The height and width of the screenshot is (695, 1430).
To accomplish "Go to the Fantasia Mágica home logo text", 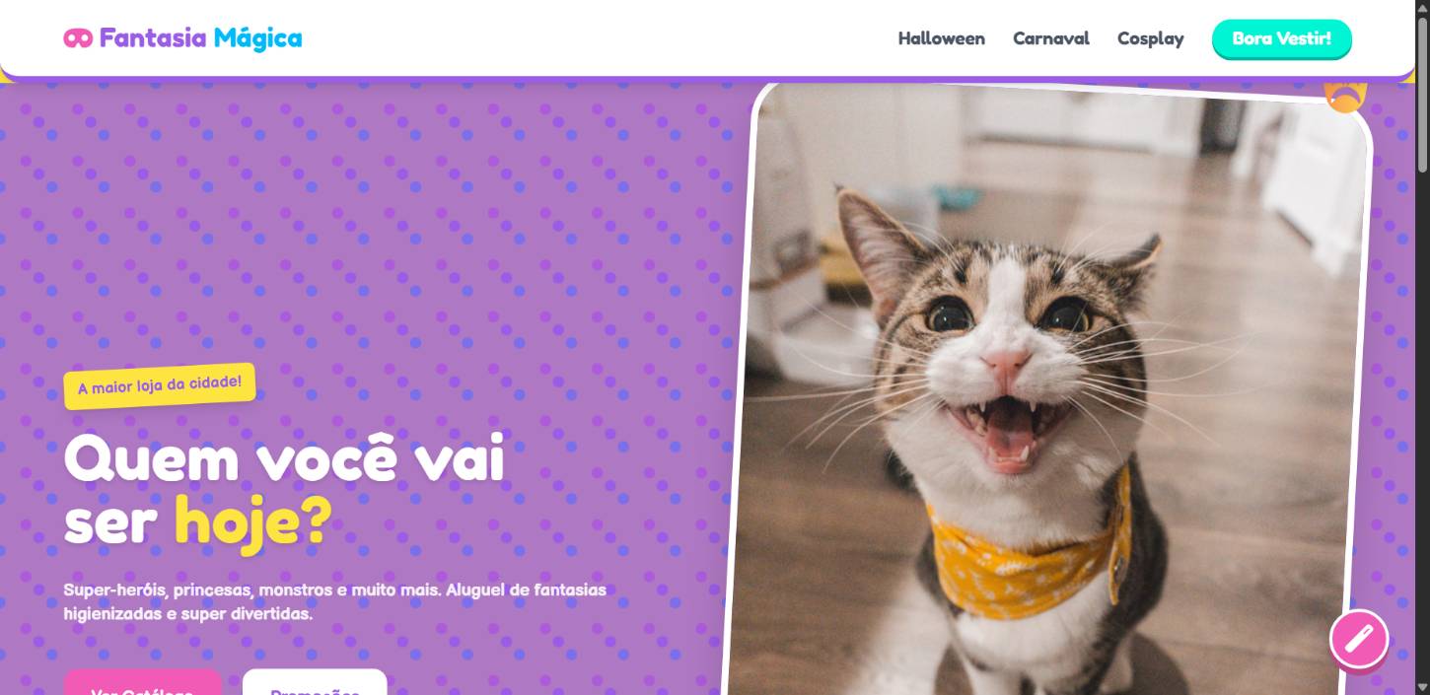I will (x=200, y=38).
